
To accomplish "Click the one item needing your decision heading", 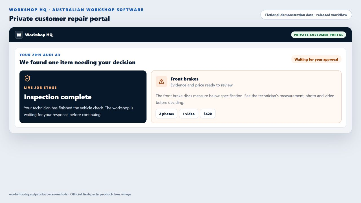I will pyautogui.click(x=78, y=62).
